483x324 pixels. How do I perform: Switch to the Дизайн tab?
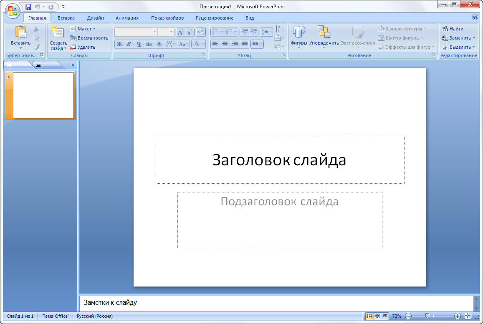[96, 18]
